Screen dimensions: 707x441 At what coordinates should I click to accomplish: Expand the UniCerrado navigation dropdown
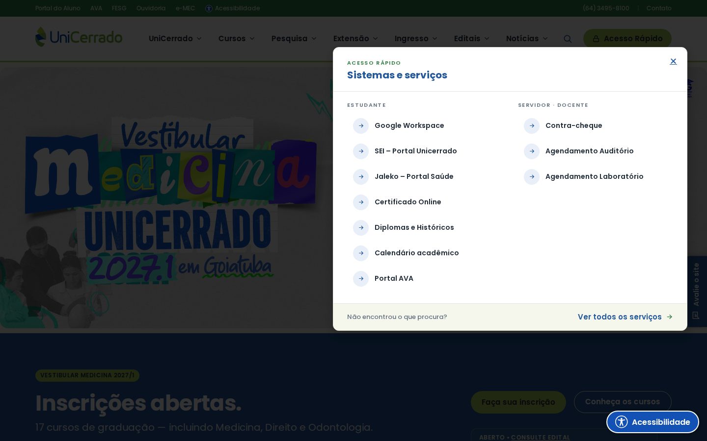click(x=175, y=39)
